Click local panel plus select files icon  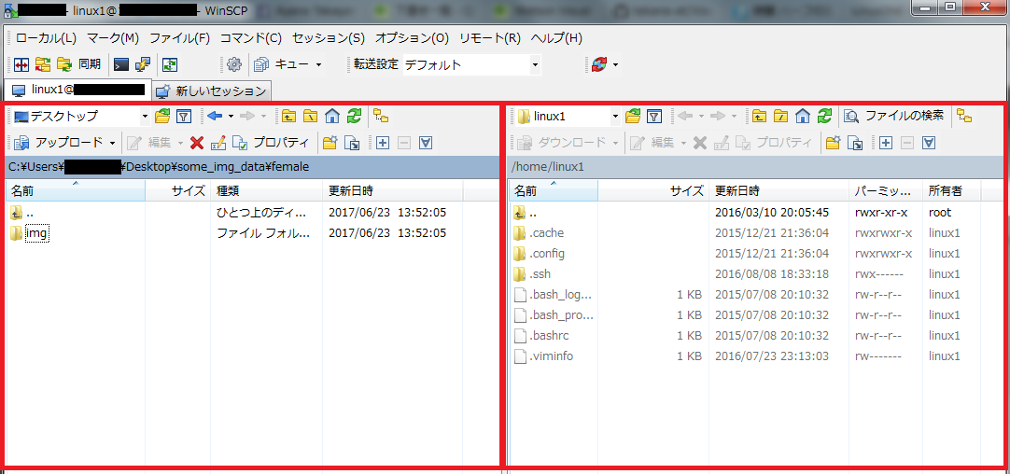point(383,143)
